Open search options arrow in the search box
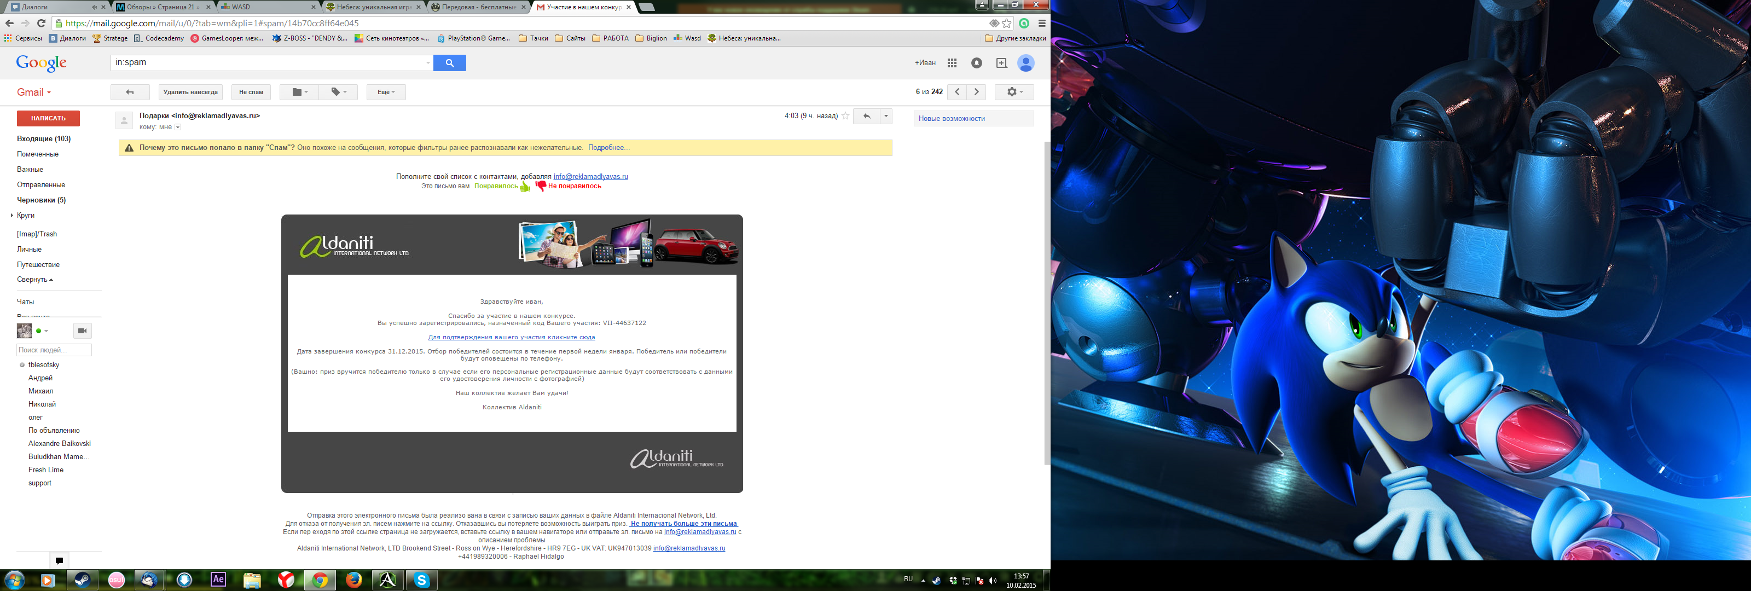The image size is (1751, 591). tap(427, 62)
